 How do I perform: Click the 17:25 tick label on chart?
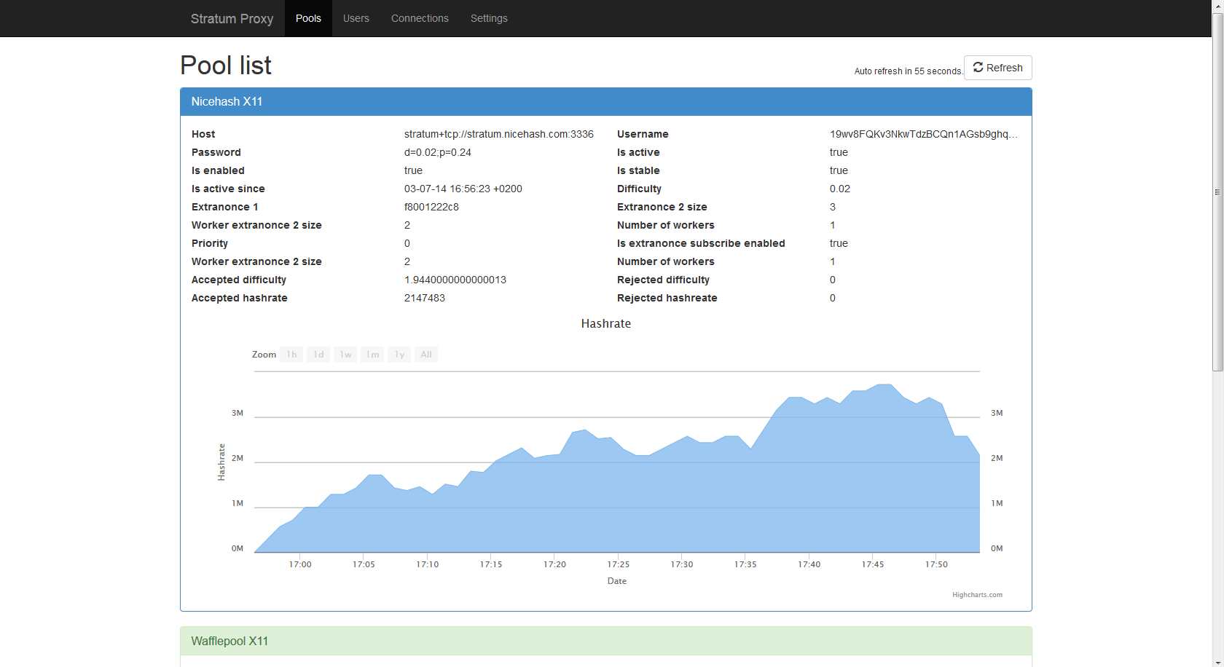point(619,564)
